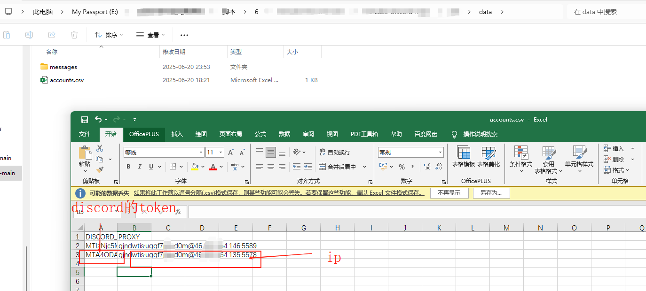The height and width of the screenshot is (291, 646).
Task: Click the Save icon in Excel title bar
Action: coord(85,120)
